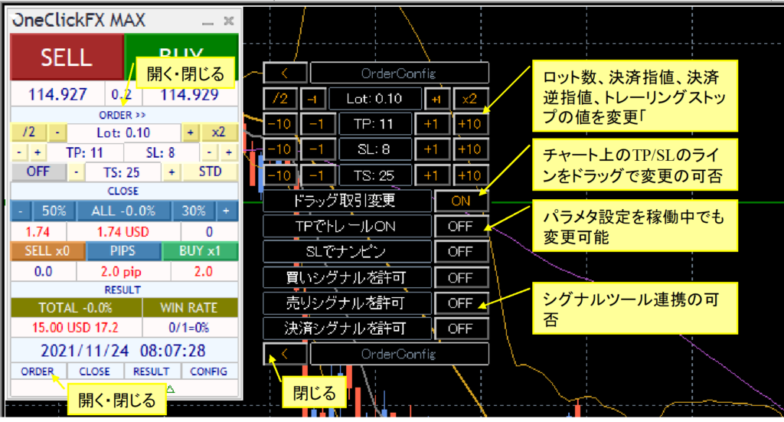
Task: Click the 2.0 pip value
Action: point(122,272)
